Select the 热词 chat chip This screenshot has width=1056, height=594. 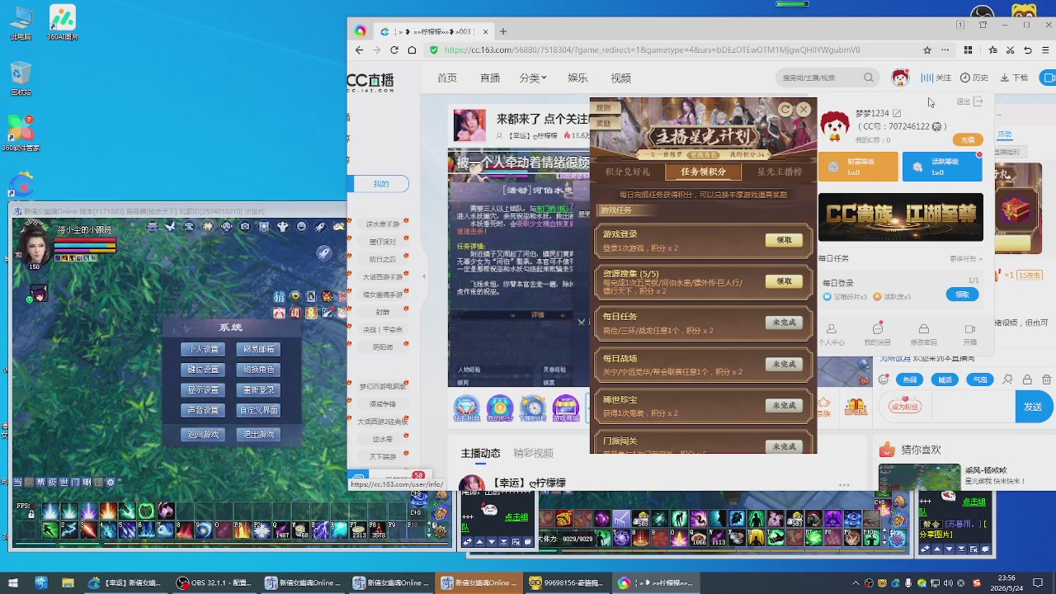pyautogui.click(x=910, y=379)
